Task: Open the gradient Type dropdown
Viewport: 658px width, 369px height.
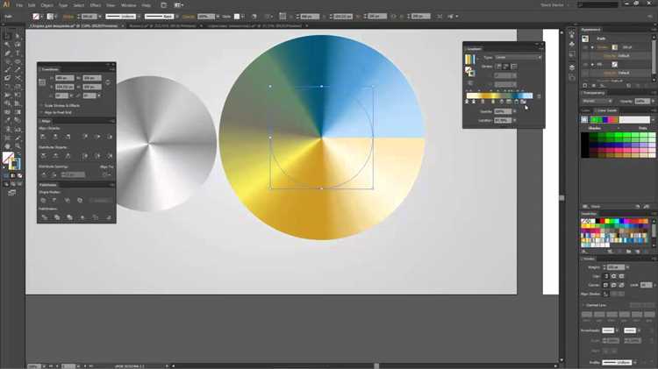Action: (x=518, y=58)
